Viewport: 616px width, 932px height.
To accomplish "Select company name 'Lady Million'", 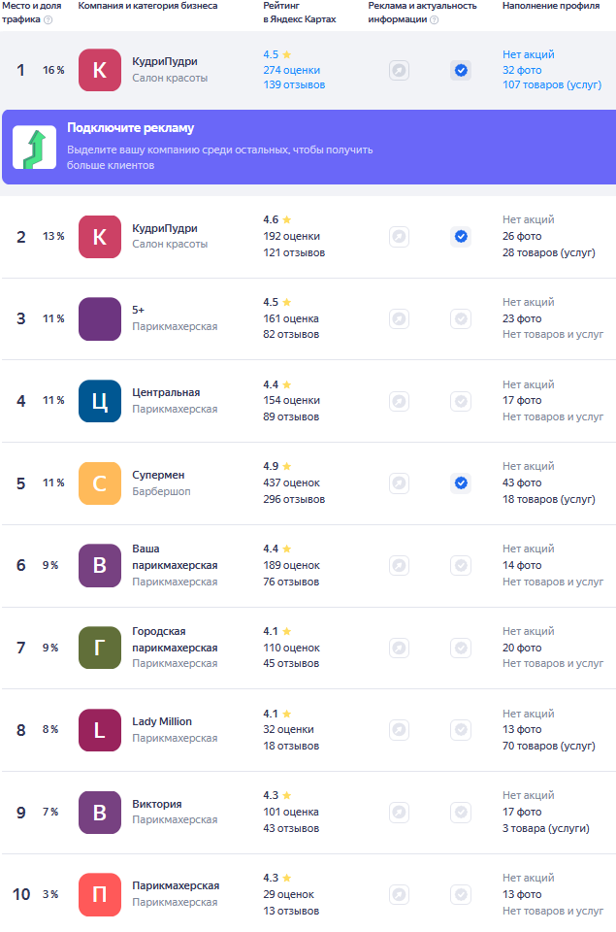I will point(162,721).
